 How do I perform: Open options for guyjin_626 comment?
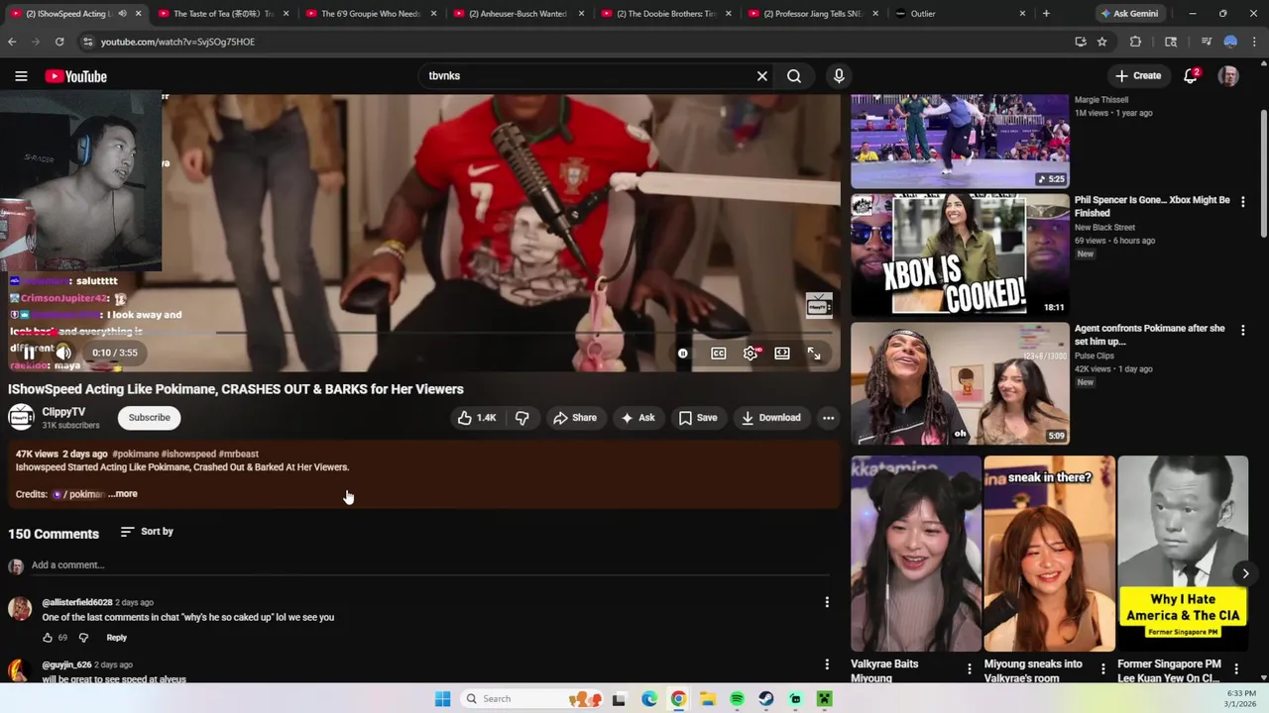coord(827,664)
